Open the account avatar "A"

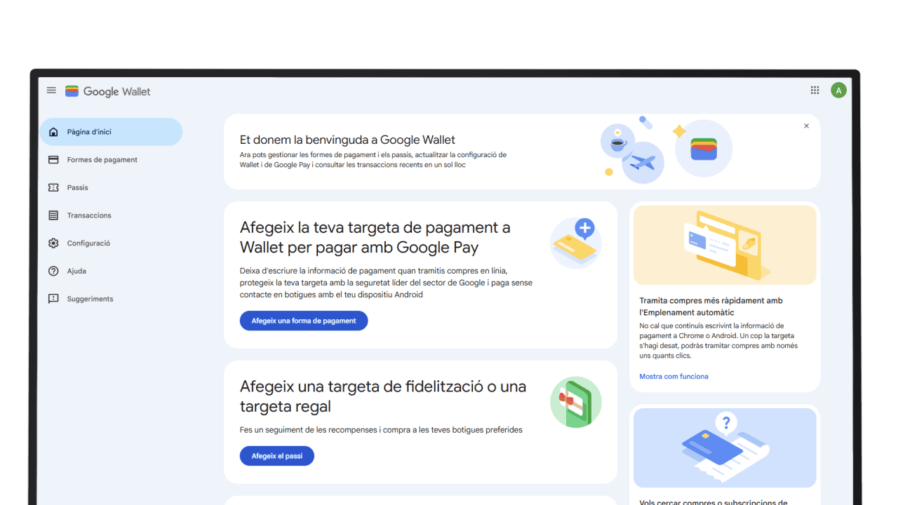click(838, 90)
